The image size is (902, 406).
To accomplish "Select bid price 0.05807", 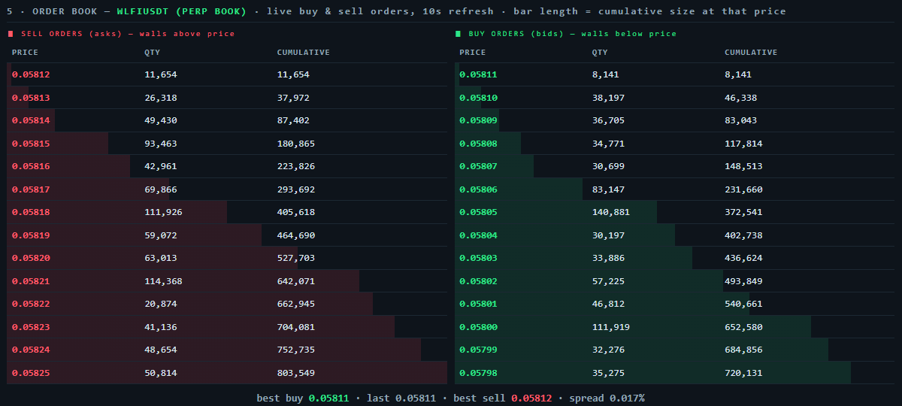I will pyautogui.click(x=478, y=166).
